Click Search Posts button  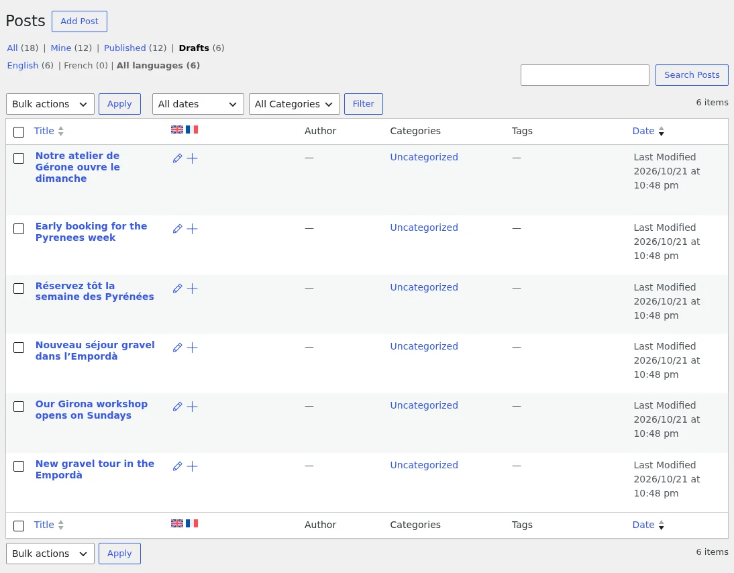tap(692, 75)
